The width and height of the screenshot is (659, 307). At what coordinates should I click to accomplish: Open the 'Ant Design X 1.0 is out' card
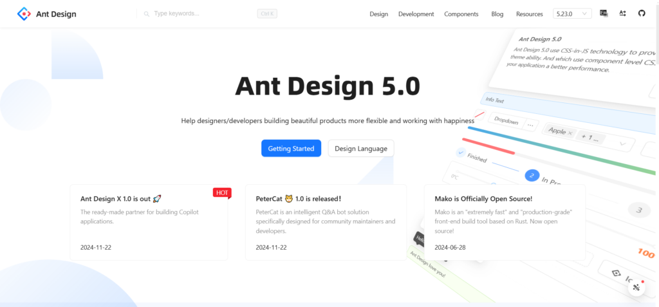click(149, 223)
